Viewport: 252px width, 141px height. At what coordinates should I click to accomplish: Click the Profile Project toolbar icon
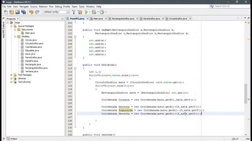click(x=102, y=12)
